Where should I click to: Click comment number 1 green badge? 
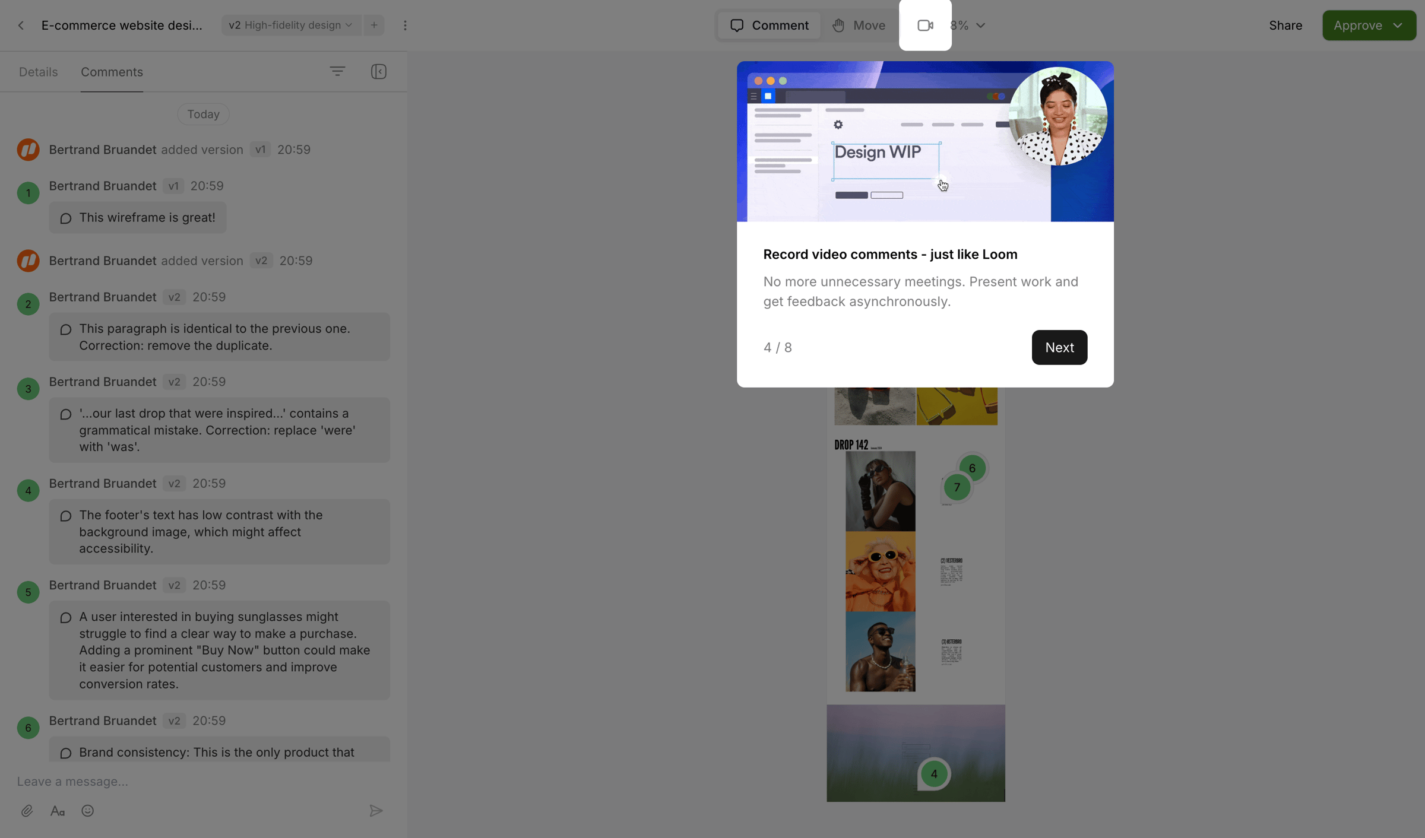[28, 193]
